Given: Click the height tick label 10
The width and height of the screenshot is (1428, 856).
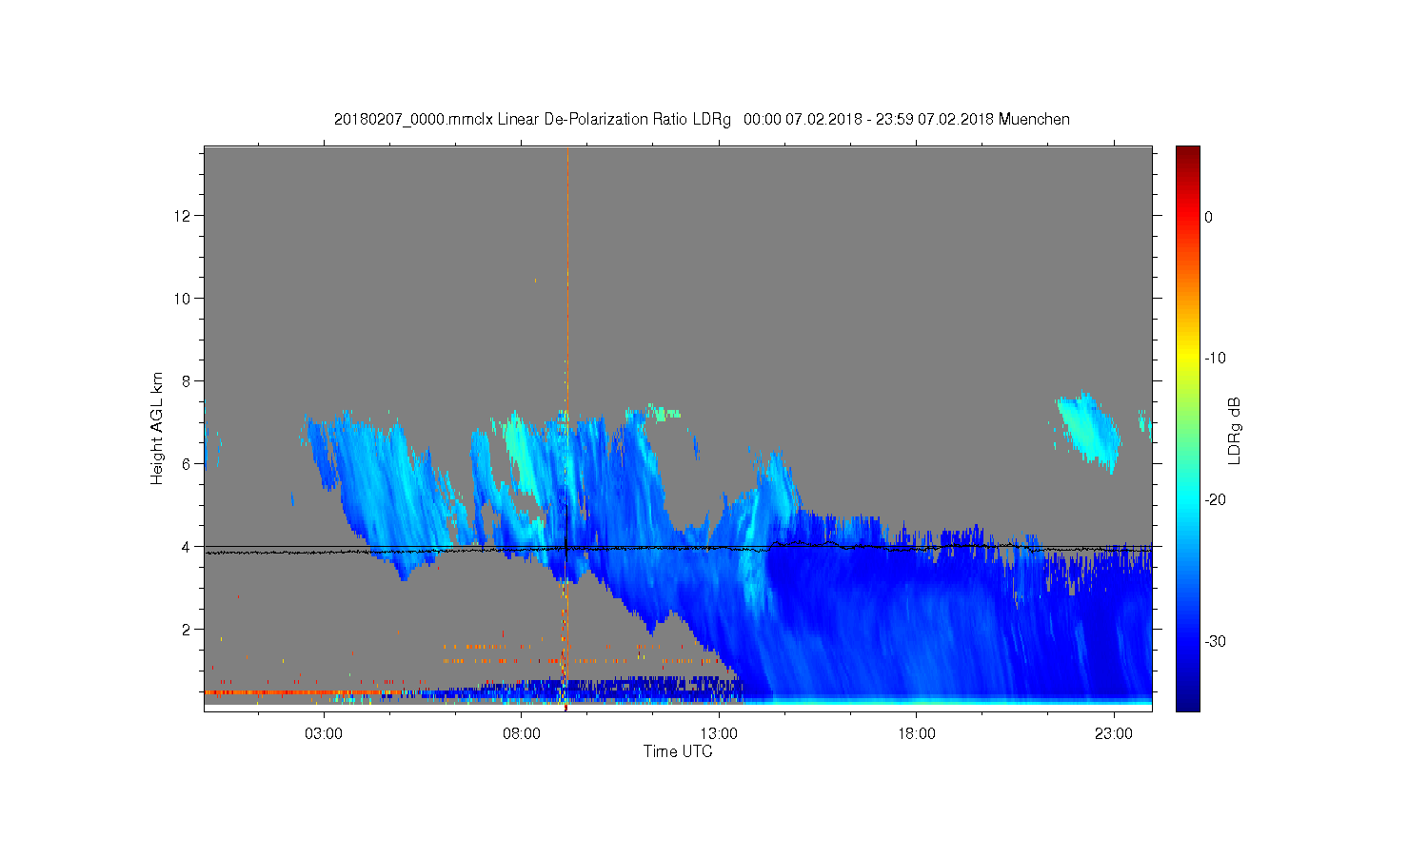Looking at the screenshot, I should click(x=183, y=299).
